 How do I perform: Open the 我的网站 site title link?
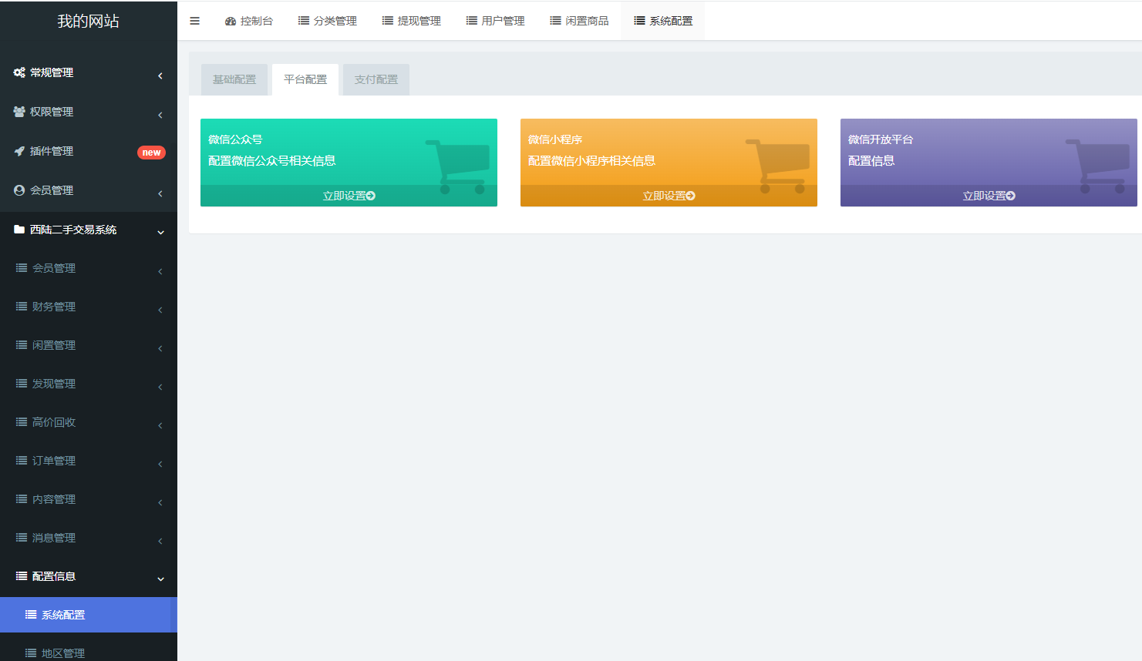88,22
